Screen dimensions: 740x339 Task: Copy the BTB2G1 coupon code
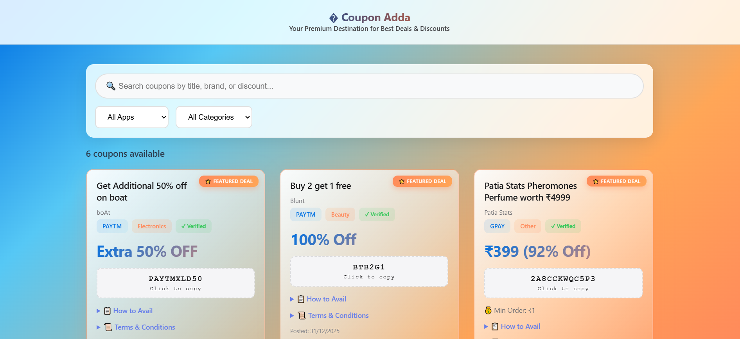pos(369,271)
